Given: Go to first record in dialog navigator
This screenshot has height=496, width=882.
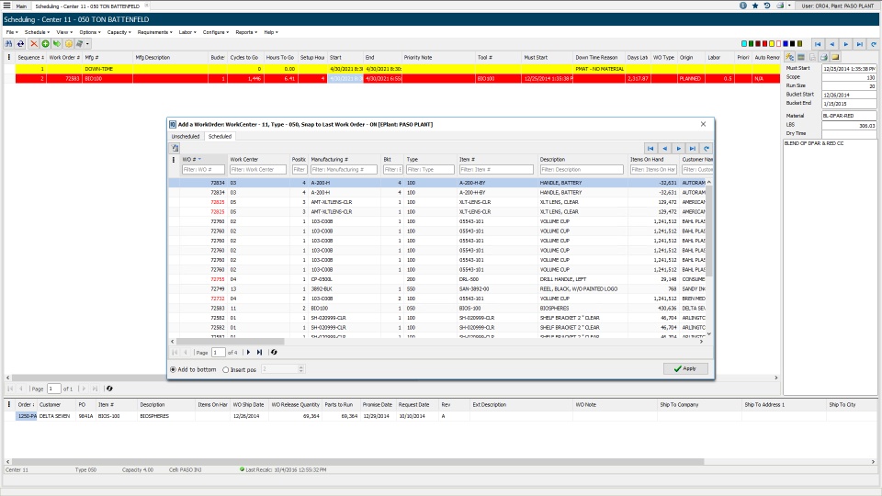Looking at the screenshot, I should point(650,149).
